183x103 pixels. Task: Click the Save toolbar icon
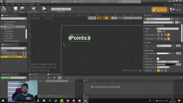coord(15,9)
